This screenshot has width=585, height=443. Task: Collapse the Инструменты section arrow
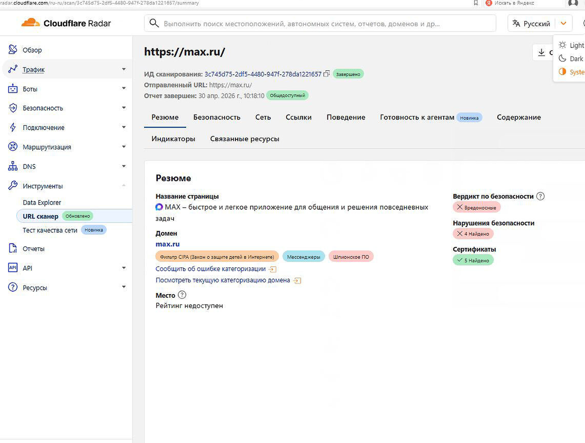(x=124, y=186)
